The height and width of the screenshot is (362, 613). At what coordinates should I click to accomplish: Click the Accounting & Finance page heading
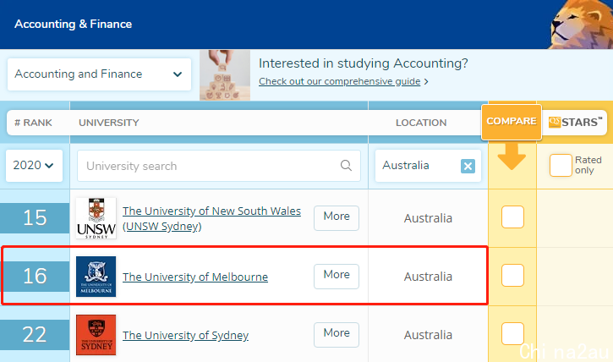point(73,25)
